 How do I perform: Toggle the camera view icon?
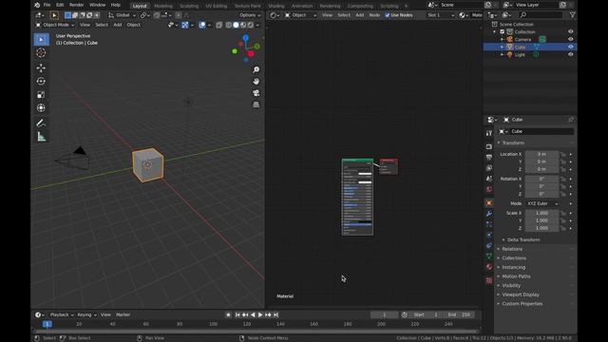click(256, 93)
